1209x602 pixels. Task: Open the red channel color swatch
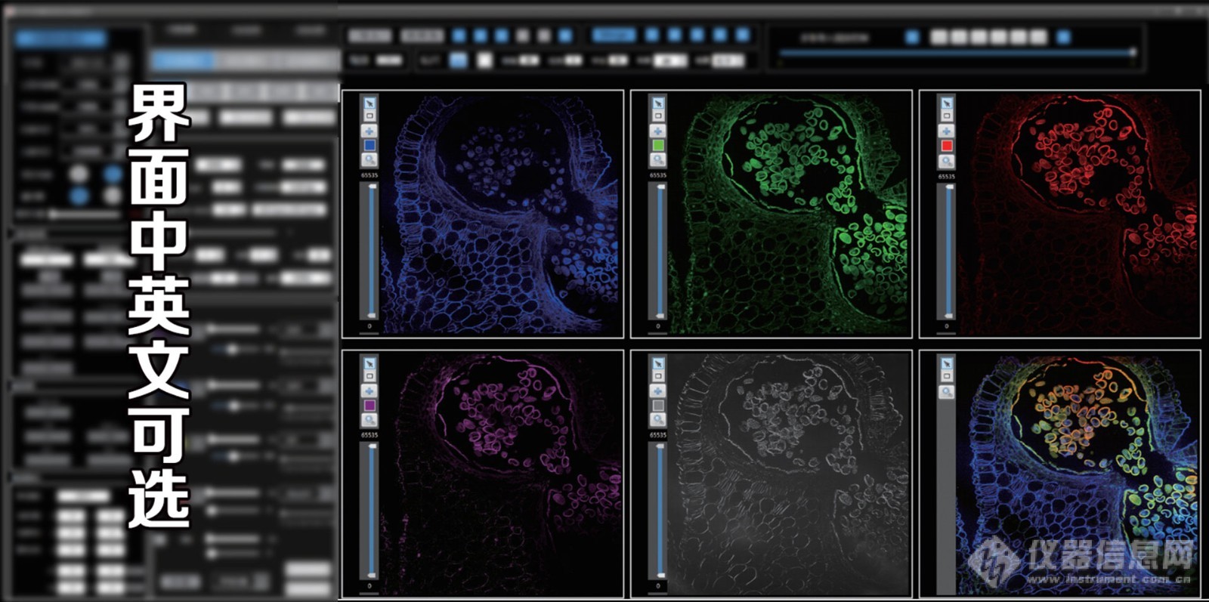(947, 146)
